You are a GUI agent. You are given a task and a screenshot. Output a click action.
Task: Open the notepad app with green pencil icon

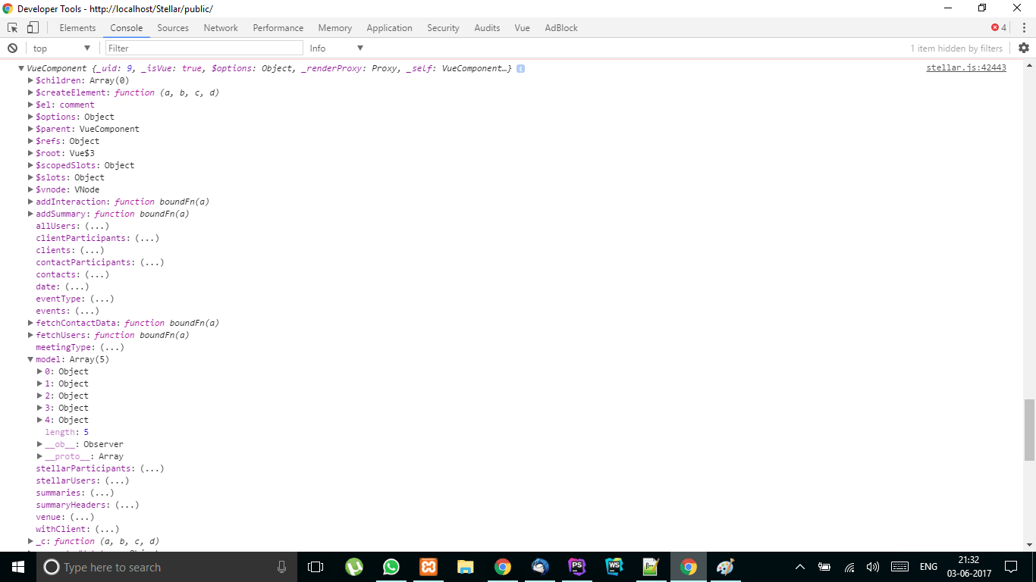651,567
